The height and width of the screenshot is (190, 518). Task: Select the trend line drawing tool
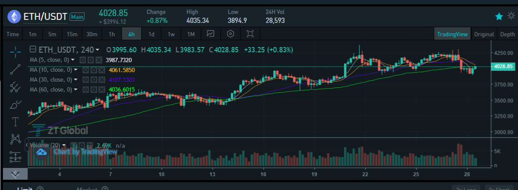click(x=16, y=69)
